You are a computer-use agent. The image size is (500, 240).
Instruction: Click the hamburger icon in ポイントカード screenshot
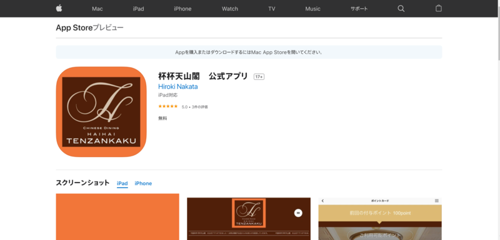click(437, 201)
